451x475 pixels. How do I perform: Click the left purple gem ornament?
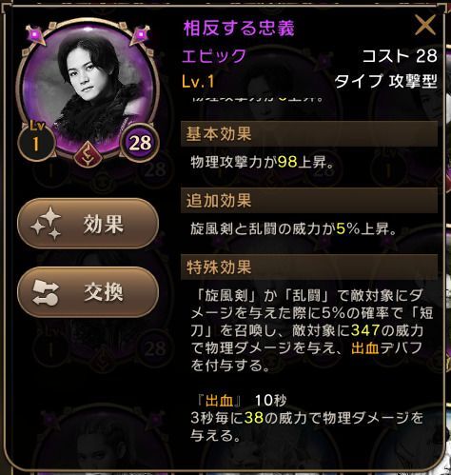coord(35,34)
